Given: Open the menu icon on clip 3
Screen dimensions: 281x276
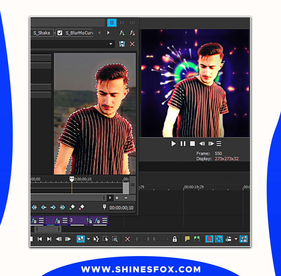Looking at the screenshot, I should (x=105, y=220).
